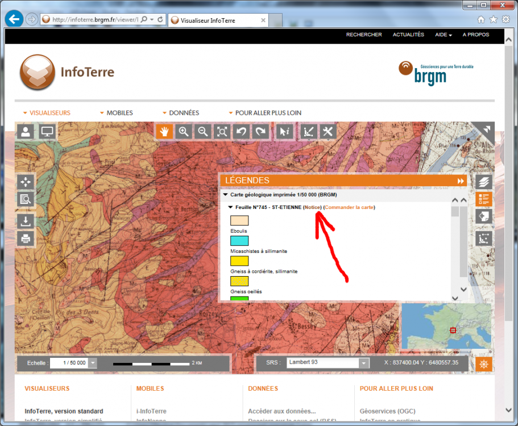
Task: Click the printer icon on map
Action: click(x=26, y=239)
